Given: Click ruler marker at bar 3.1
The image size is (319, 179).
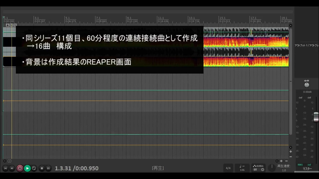Looking at the screenshot, I should [37, 18].
